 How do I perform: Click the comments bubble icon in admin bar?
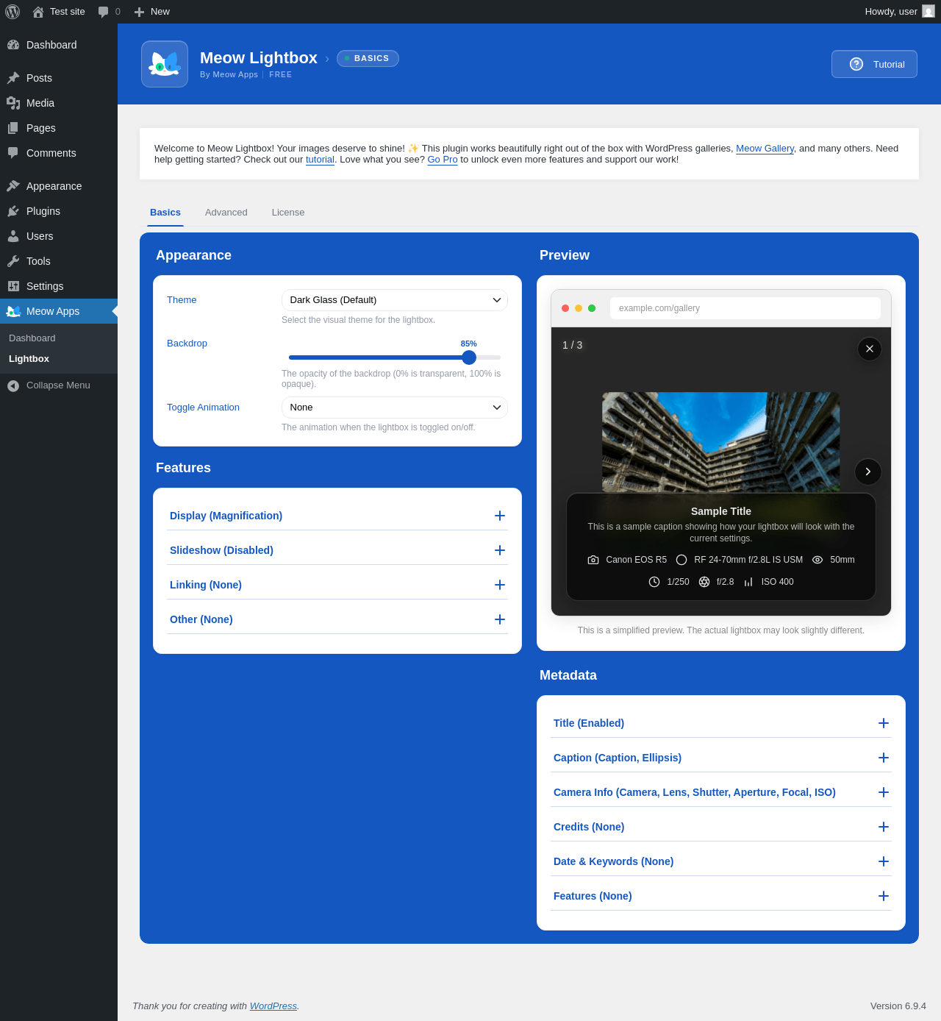104,12
